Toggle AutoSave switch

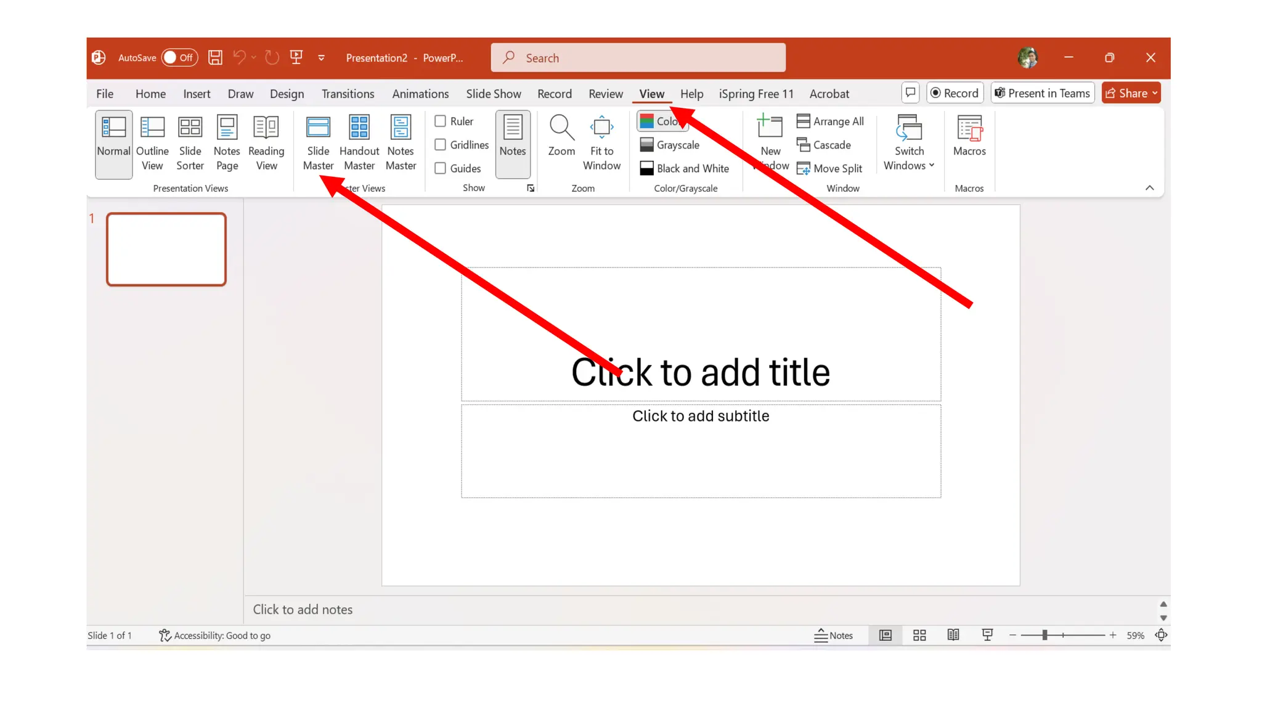click(179, 58)
